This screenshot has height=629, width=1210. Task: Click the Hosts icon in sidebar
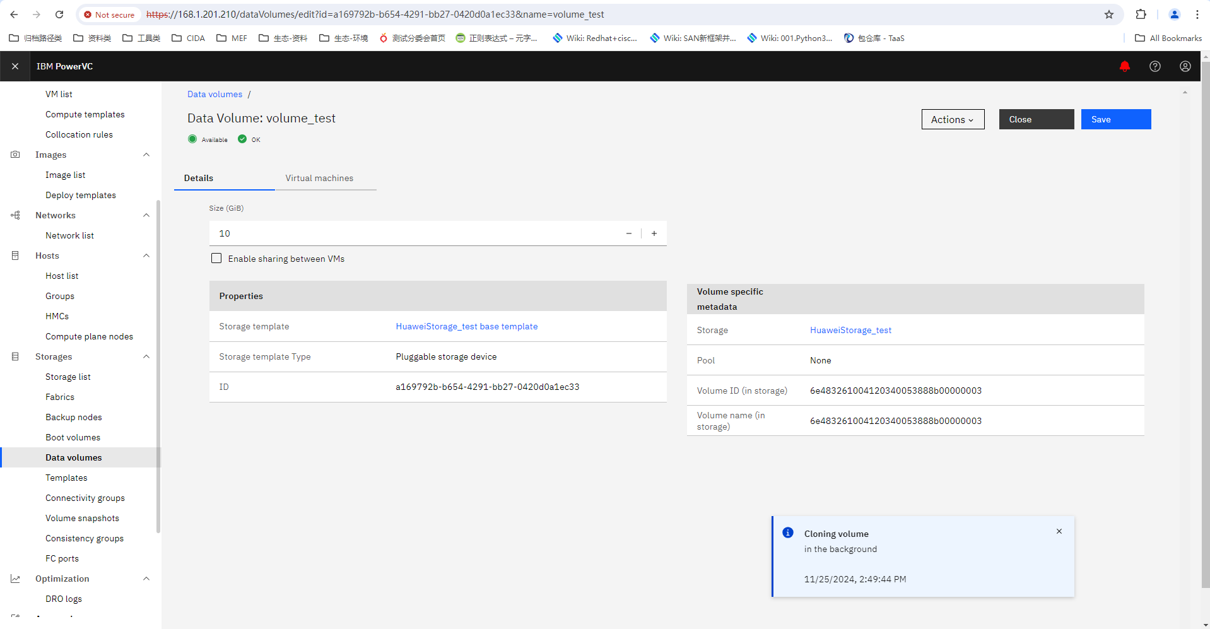click(15, 256)
